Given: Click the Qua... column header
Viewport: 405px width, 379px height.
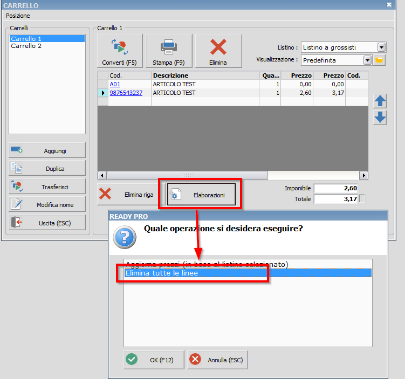Looking at the screenshot, I should click(x=270, y=75).
